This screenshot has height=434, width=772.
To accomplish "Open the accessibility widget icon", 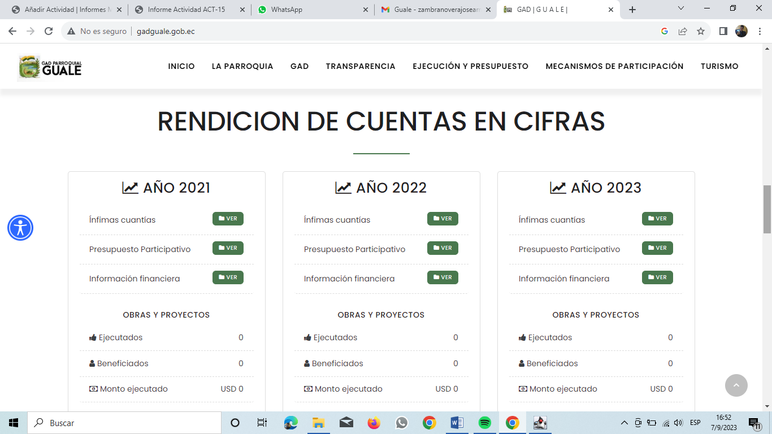I will coord(20,228).
